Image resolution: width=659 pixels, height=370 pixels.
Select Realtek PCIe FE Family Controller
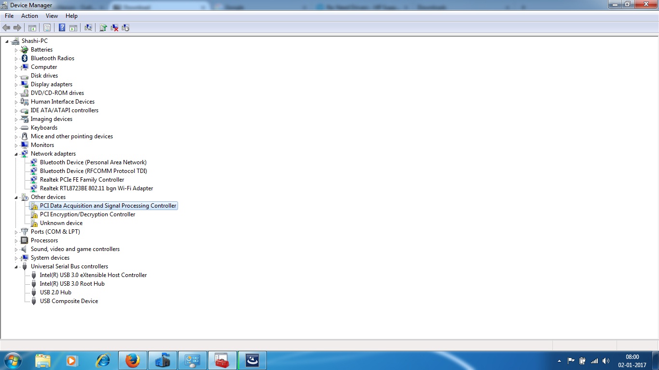(82, 180)
